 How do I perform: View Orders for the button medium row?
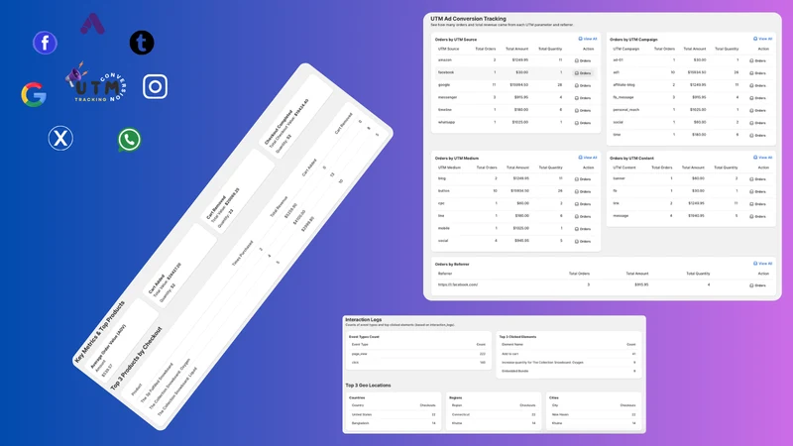(x=583, y=191)
